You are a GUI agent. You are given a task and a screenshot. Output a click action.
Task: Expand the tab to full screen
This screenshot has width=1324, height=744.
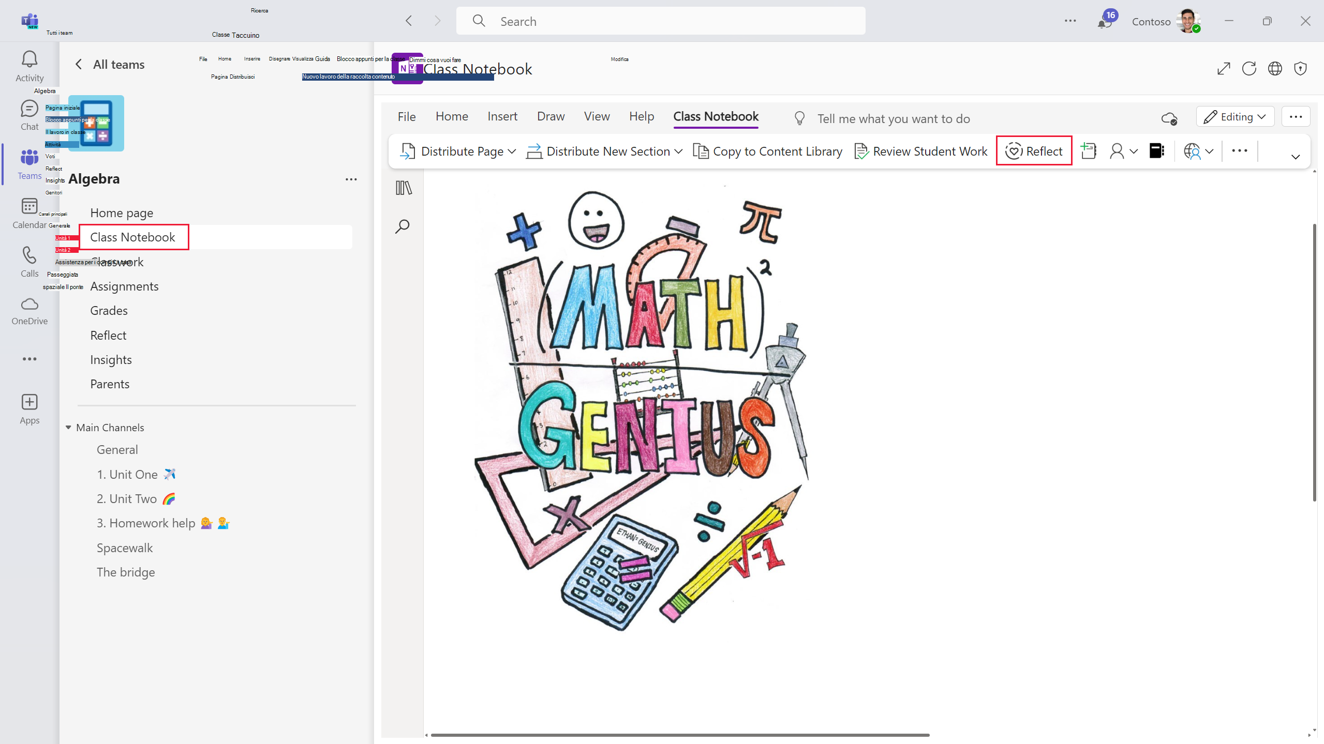pos(1224,68)
